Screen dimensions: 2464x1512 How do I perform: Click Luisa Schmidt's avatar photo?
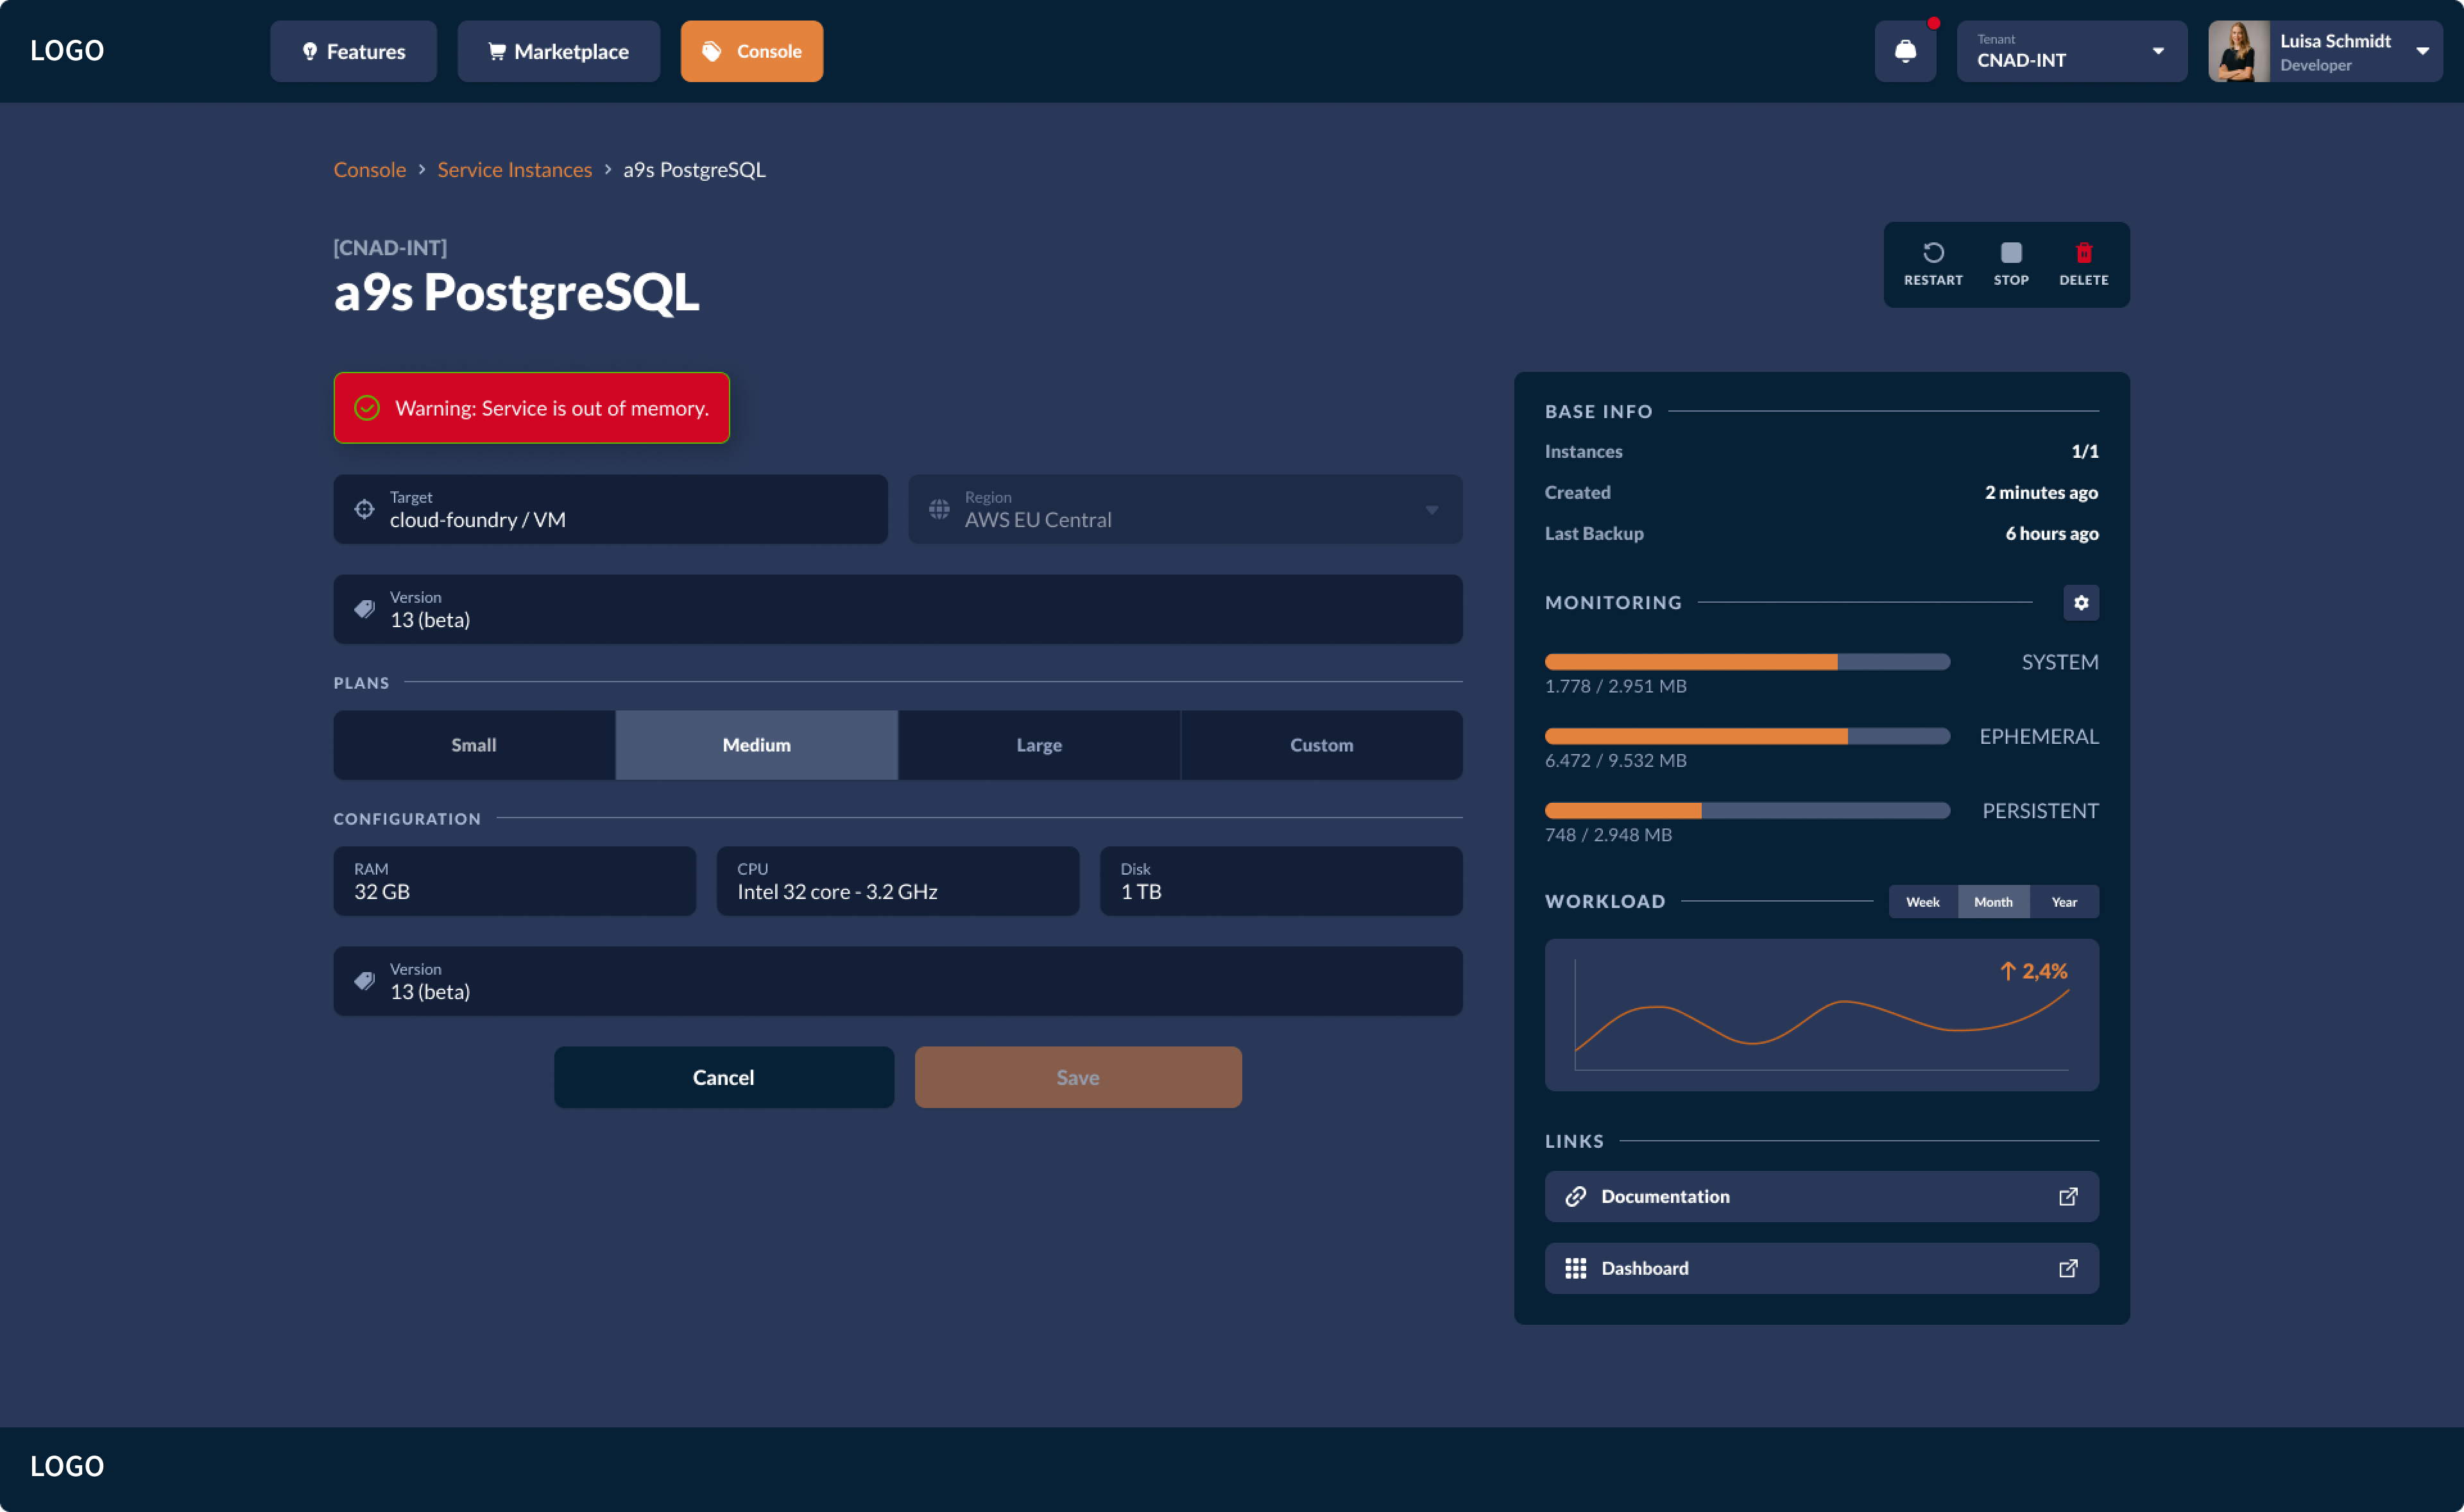pos(2239,51)
